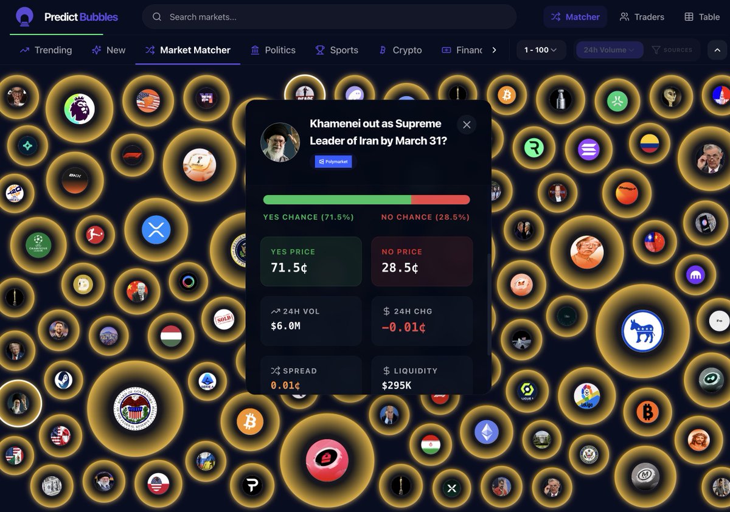Screen dimensions: 730x512
Task: Click the Sold sign bubble
Action: tap(224, 319)
